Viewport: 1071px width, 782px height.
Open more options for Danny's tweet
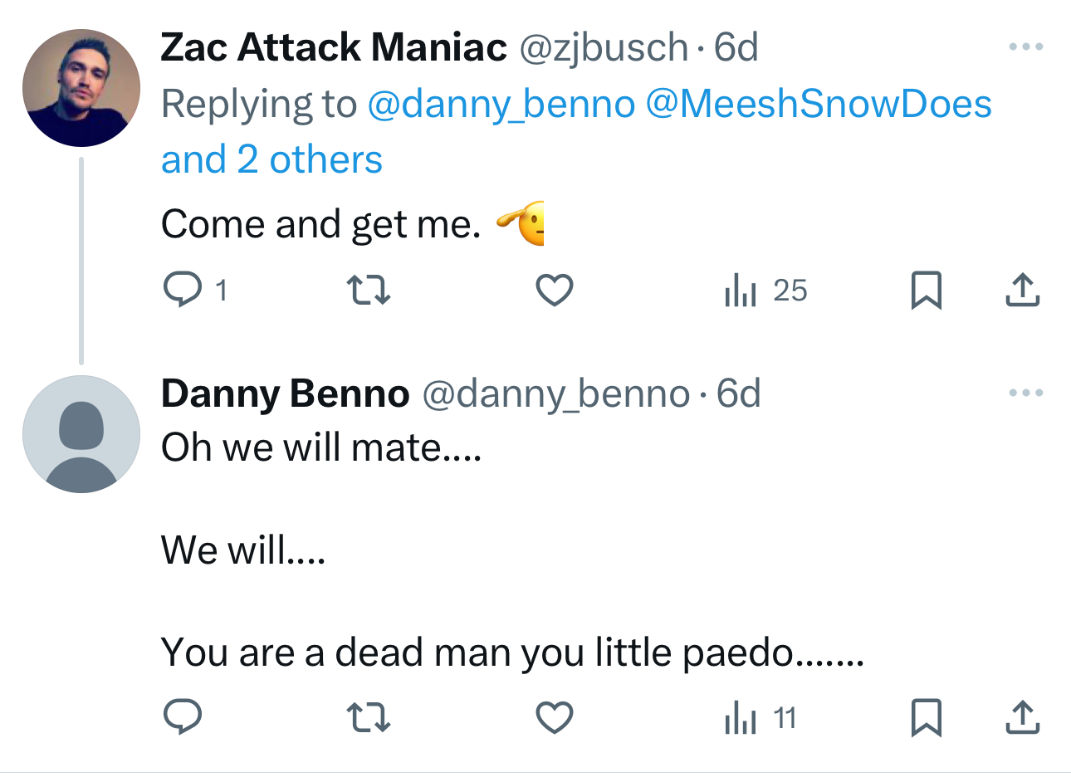[x=1025, y=393]
